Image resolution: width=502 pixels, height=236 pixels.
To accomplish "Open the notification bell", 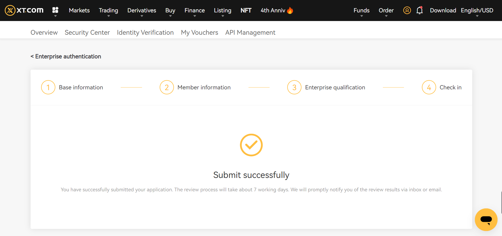I will click(420, 11).
